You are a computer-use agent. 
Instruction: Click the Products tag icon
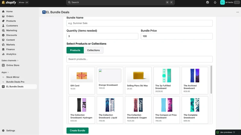coord(3,21)
